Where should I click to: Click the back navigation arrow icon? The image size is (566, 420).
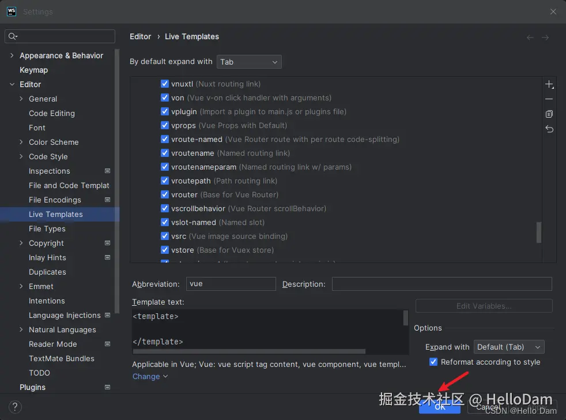(530, 37)
